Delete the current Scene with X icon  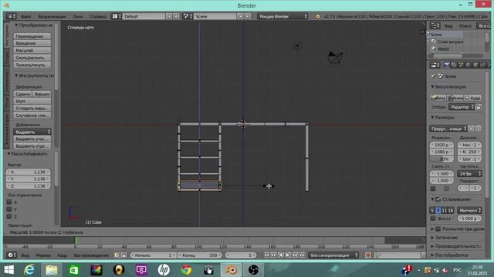(x=248, y=16)
